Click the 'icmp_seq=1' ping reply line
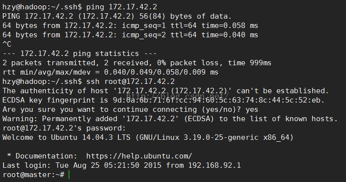 coord(130,26)
